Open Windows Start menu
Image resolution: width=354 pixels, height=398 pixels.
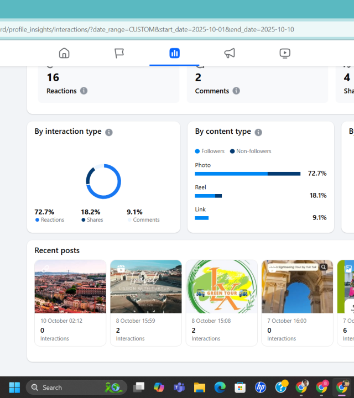pyautogui.click(x=14, y=387)
